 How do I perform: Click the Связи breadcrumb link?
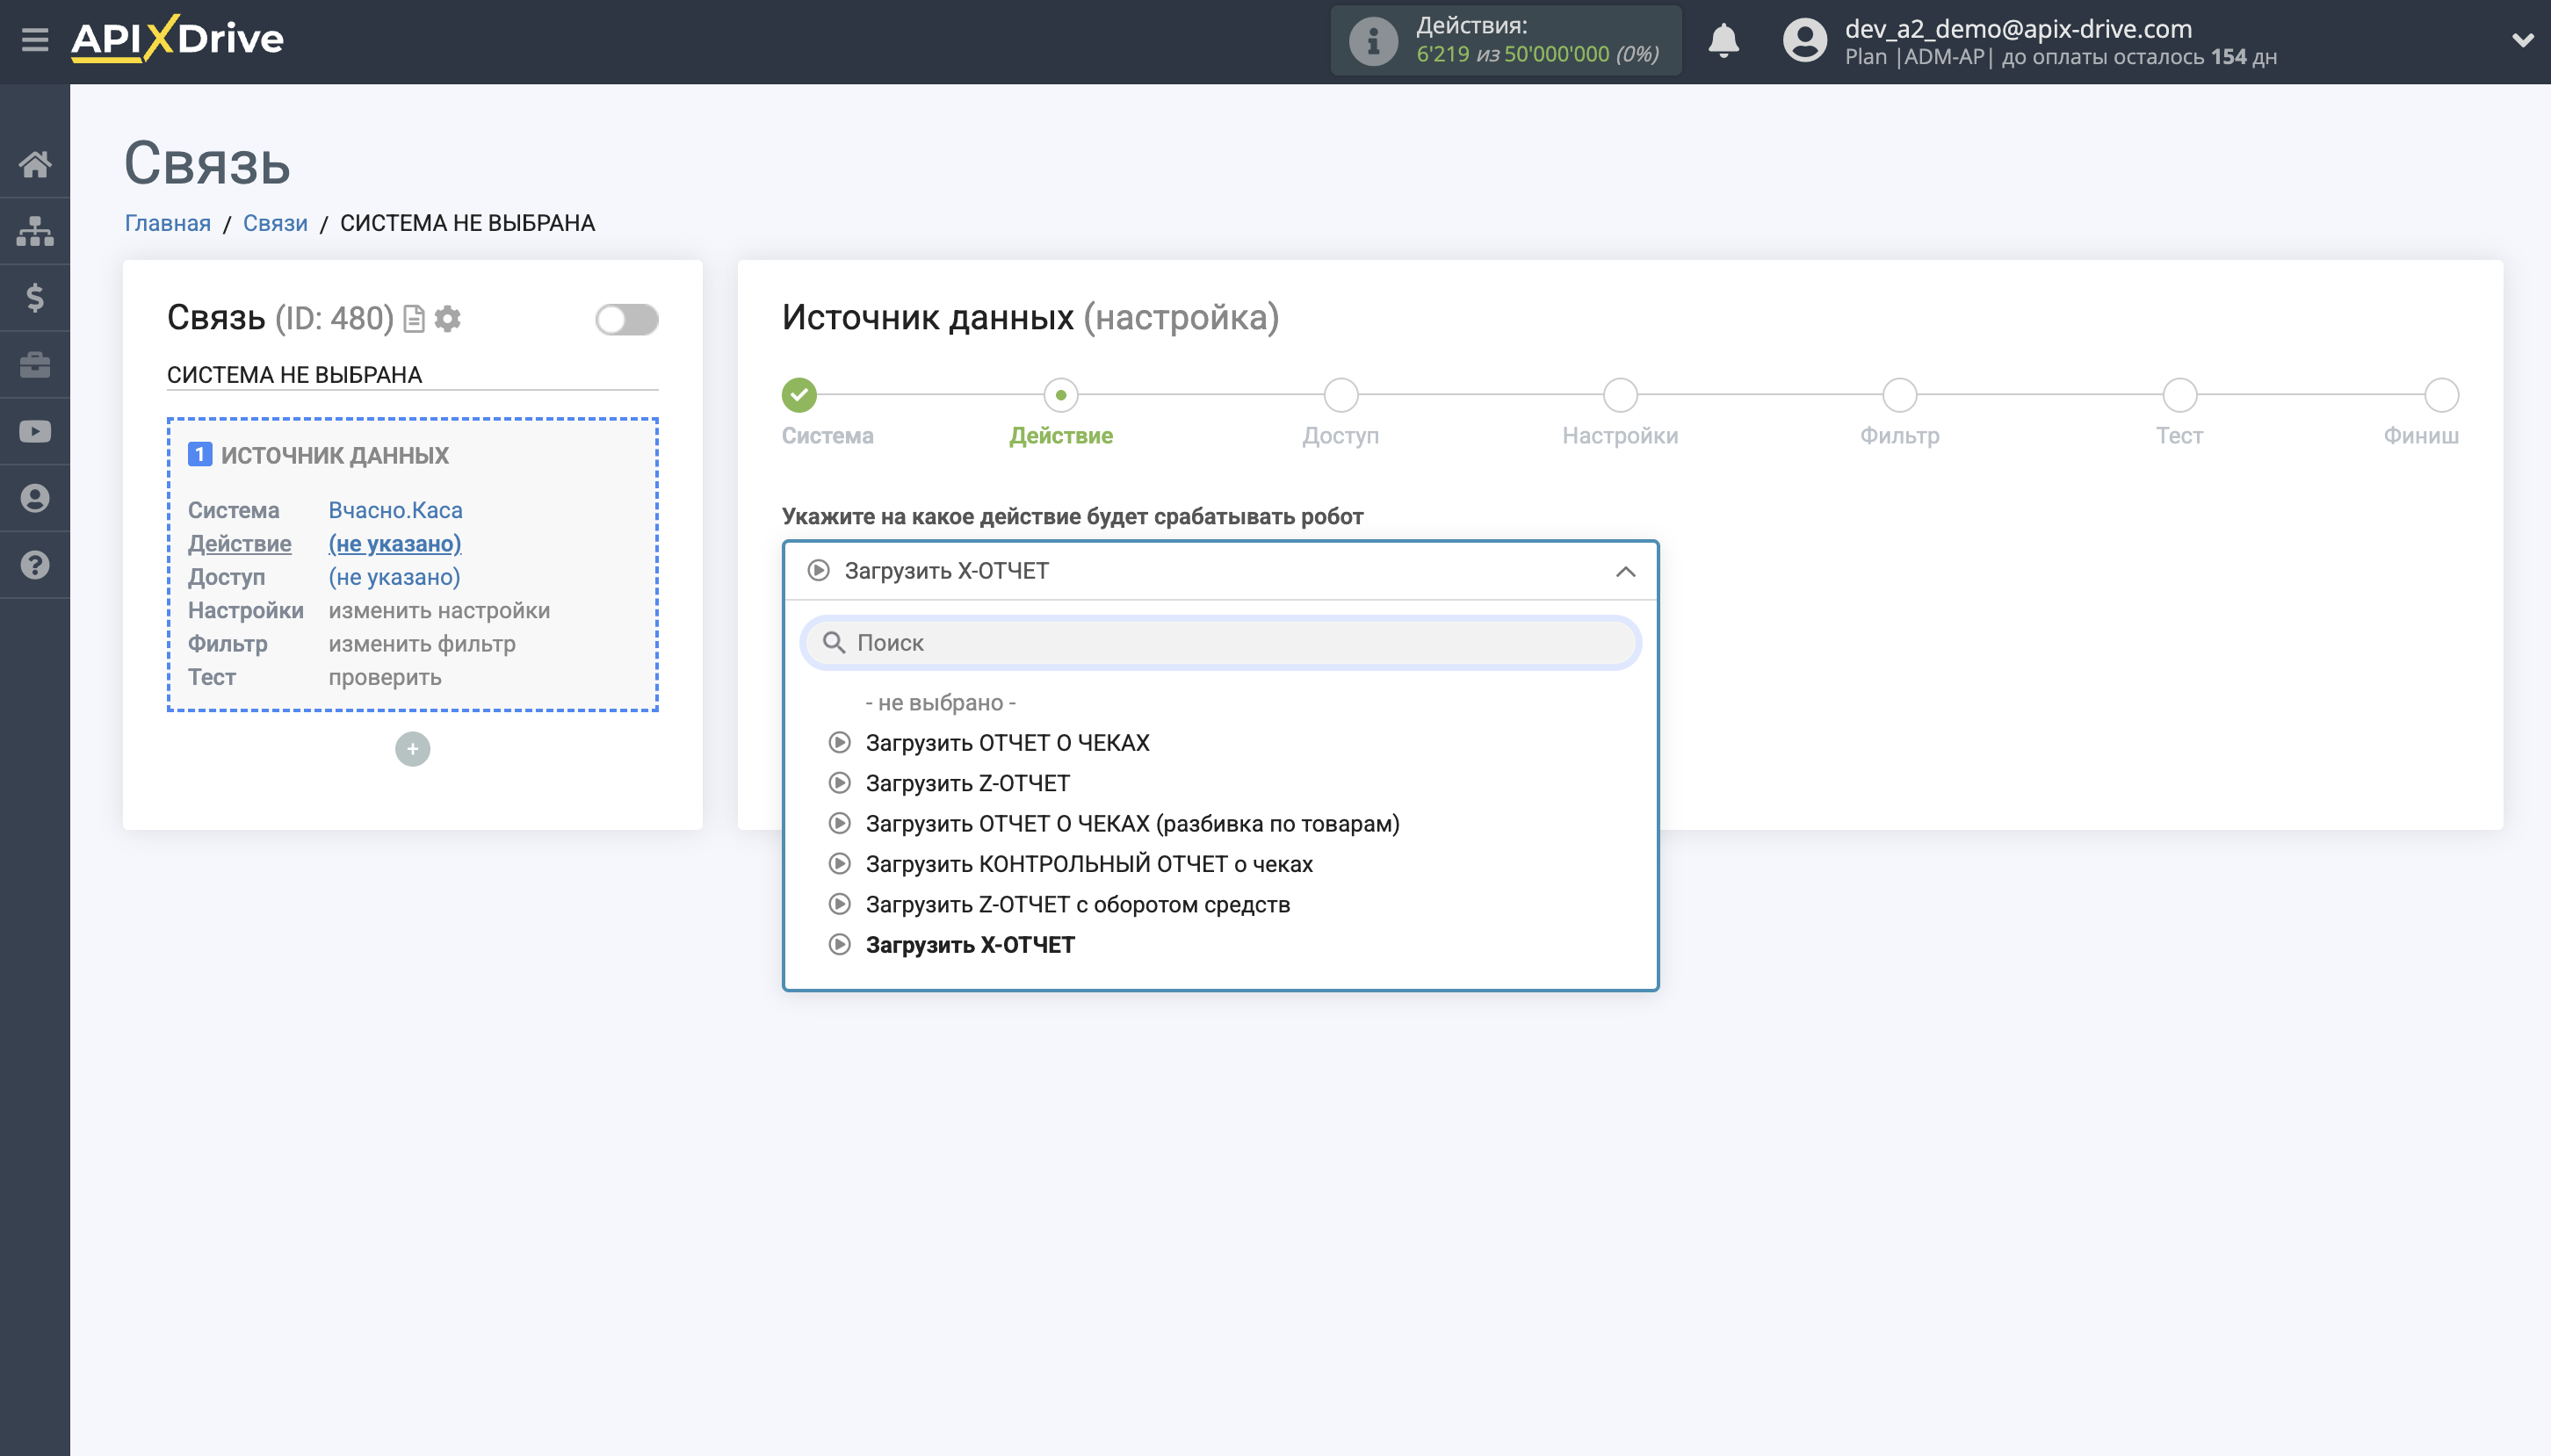tap(275, 223)
